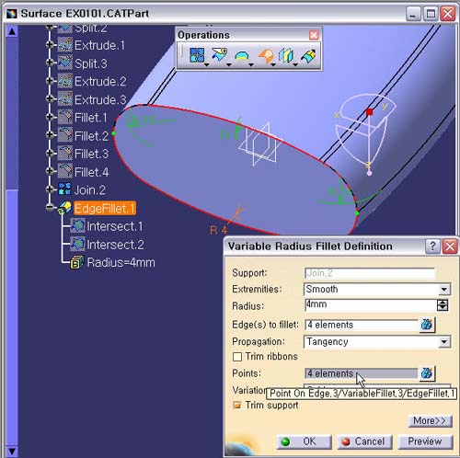The image size is (460, 458).
Task: Open the edit list icon beside Edge(s) to fillet
Action: tap(427, 325)
